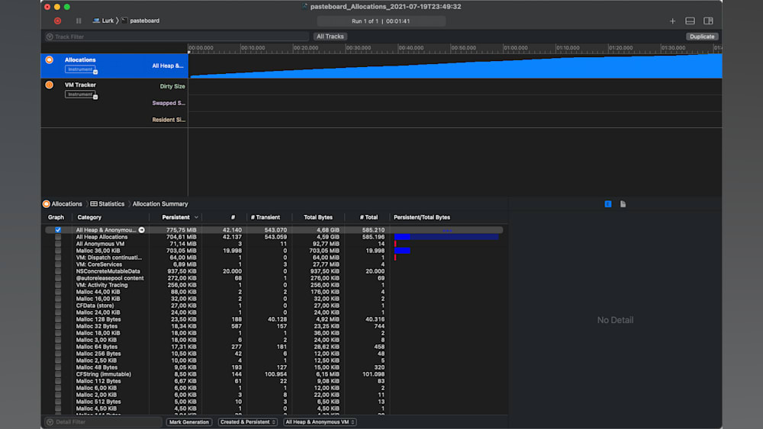Focus the Detail Filter field
Image resolution: width=763 pixels, height=429 pixels.
103,421
